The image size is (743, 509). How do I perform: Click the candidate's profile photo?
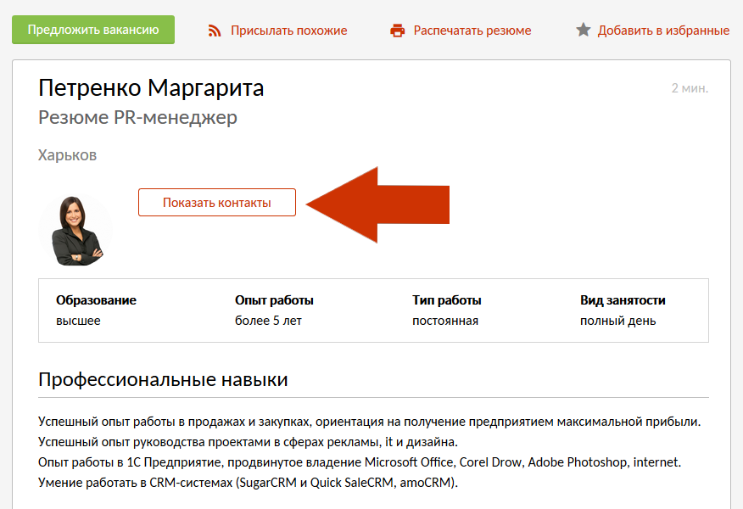76,231
